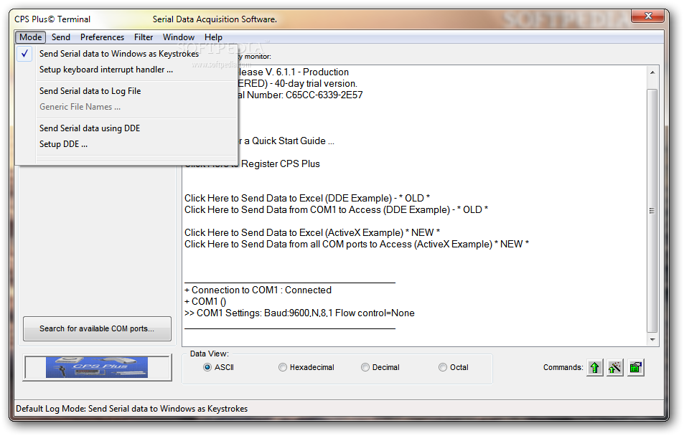This screenshot has height=436, width=684.
Task: Close the CPS Plus Terminal window
Action: tap(648, 16)
